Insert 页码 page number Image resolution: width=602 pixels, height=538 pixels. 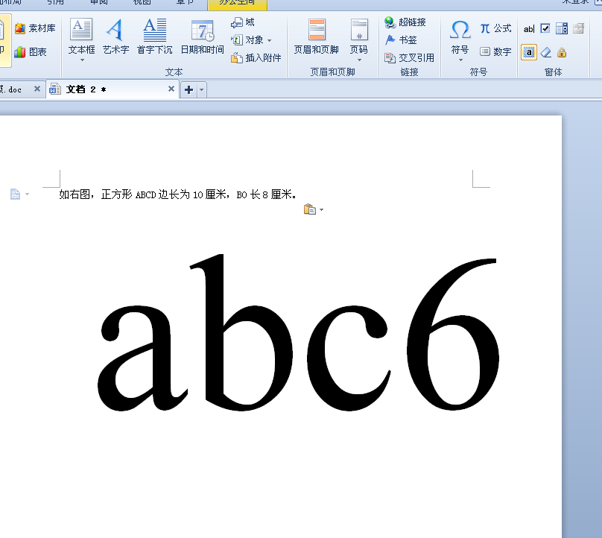pos(359,37)
